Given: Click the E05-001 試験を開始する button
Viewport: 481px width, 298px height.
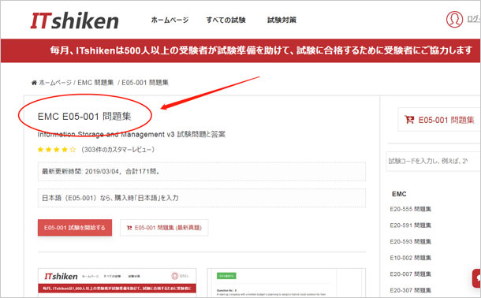Looking at the screenshot, I should click(x=75, y=228).
